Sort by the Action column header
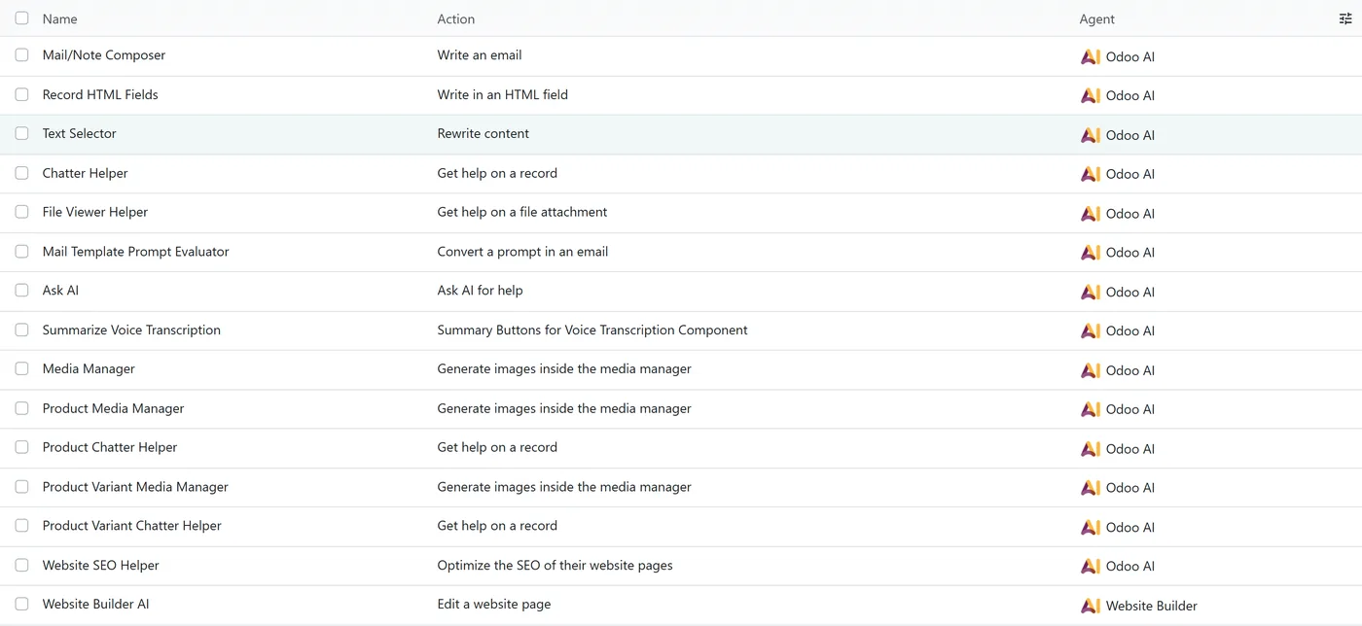The image size is (1362, 626). point(456,18)
